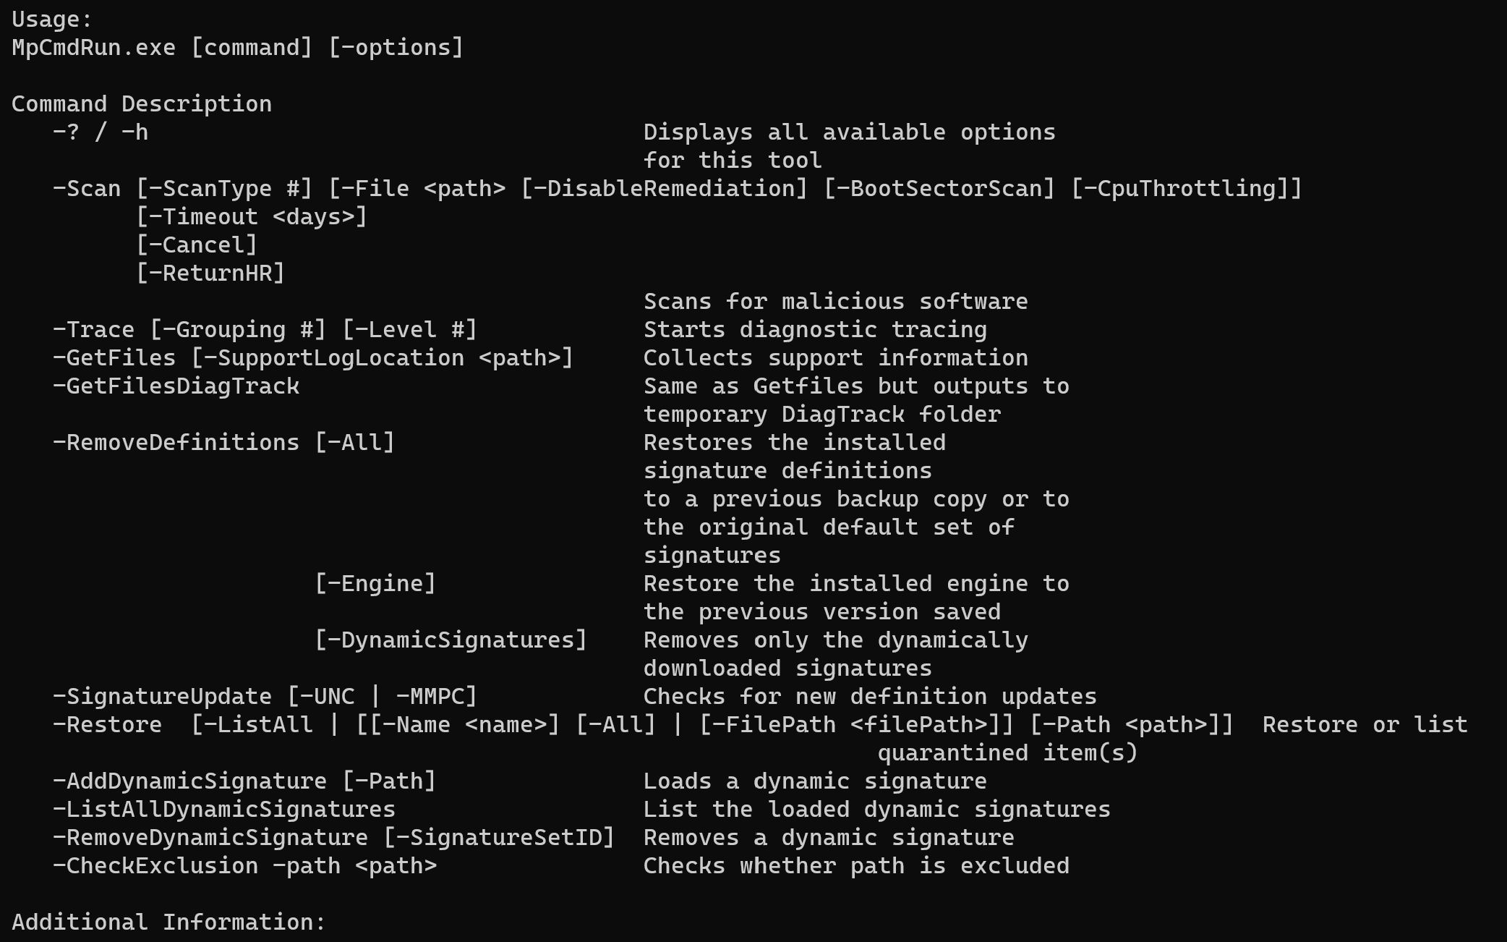
Task: Click the "[-ReturnHR]" option text
Action: (210, 273)
